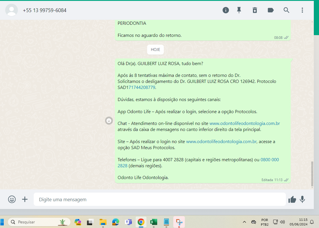Click 'Ficamos no aguardo do retorno.' message text

coord(149,35)
